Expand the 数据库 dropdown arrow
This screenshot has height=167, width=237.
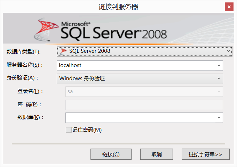tap(219, 118)
